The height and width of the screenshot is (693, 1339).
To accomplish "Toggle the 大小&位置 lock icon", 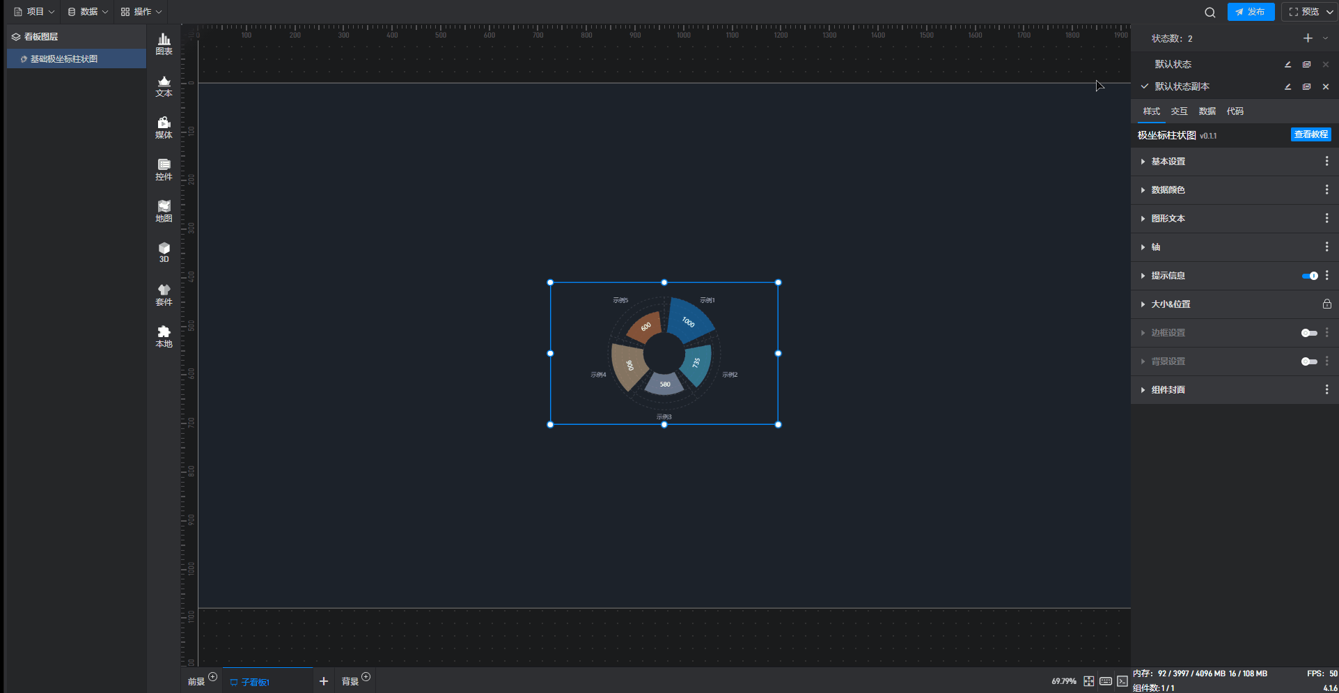I will coord(1327,304).
